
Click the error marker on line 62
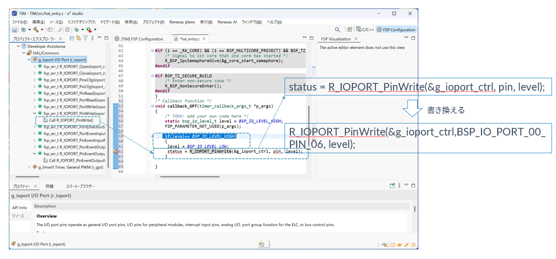click(116, 151)
